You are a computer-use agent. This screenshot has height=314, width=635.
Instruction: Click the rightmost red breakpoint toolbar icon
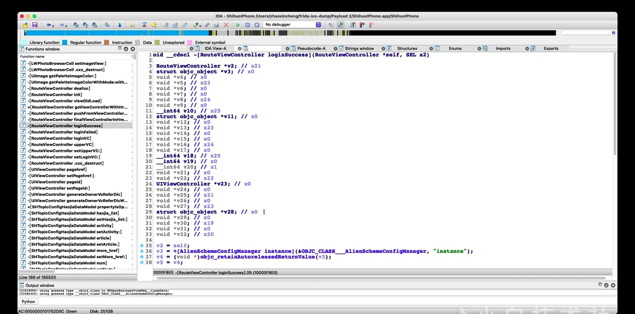coord(371,25)
